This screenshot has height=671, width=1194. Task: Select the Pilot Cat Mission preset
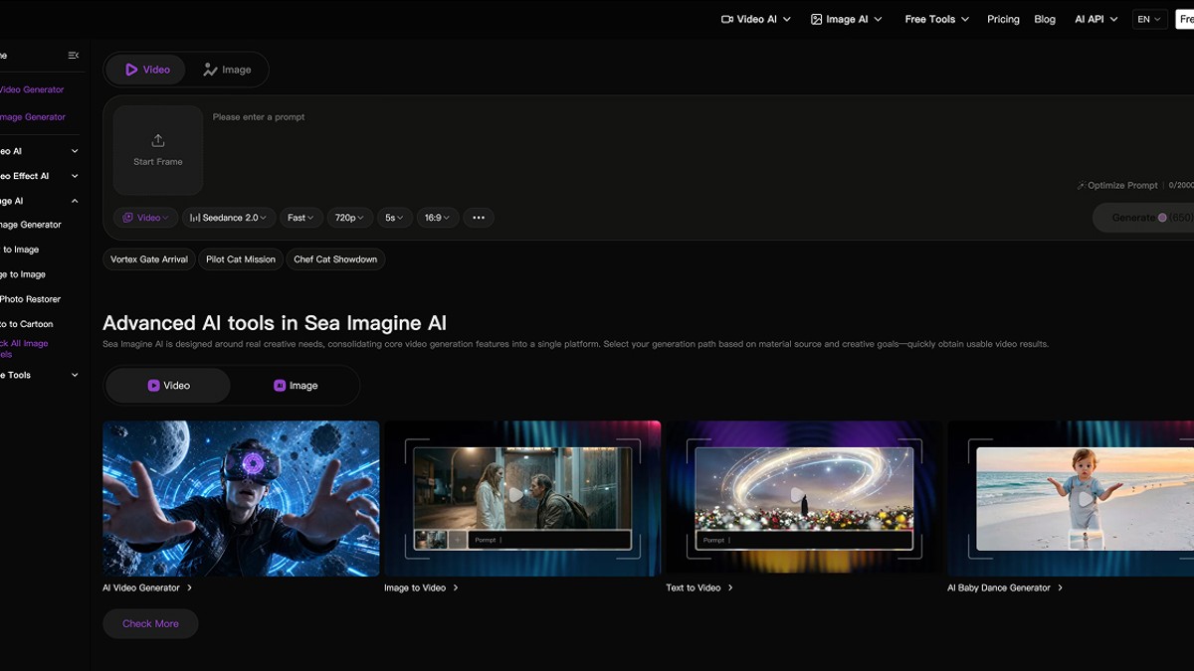[241, 259]
